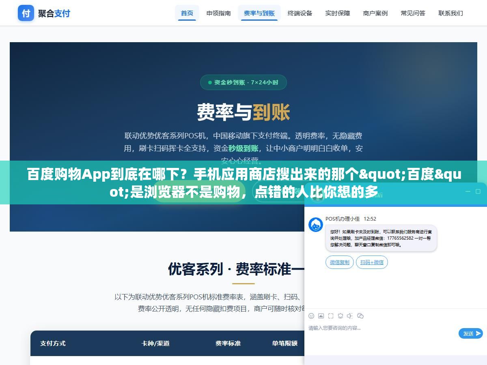This screenshot has height=365, width=487.
Task: Click the 费率与到账 hero heading
Action: 243,112
